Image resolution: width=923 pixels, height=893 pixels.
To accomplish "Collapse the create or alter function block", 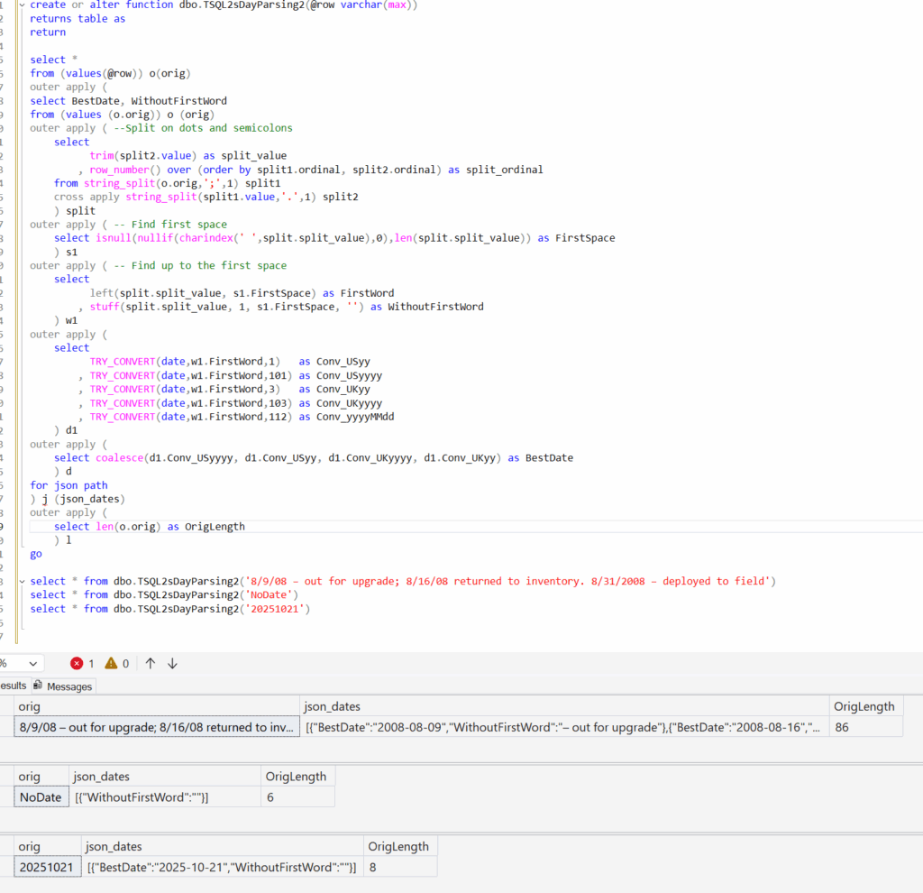I will 23,5.
